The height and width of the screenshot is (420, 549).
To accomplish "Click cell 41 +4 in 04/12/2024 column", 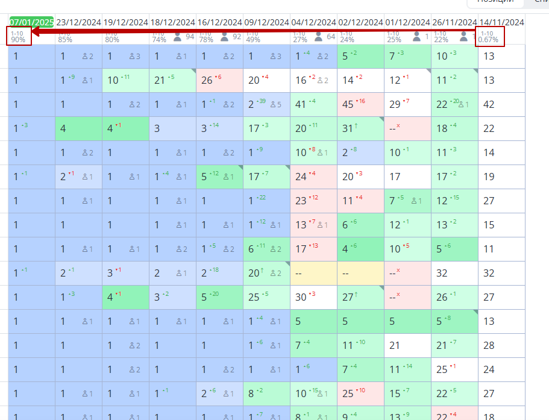I will (313, 104).
